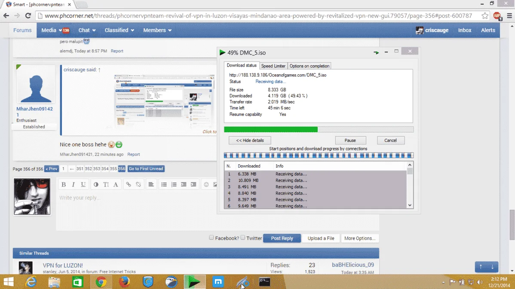Viewport: 515px width, 289px height.
Task: Tick the Twitter share checkbox
Action: tap(243, 237)
